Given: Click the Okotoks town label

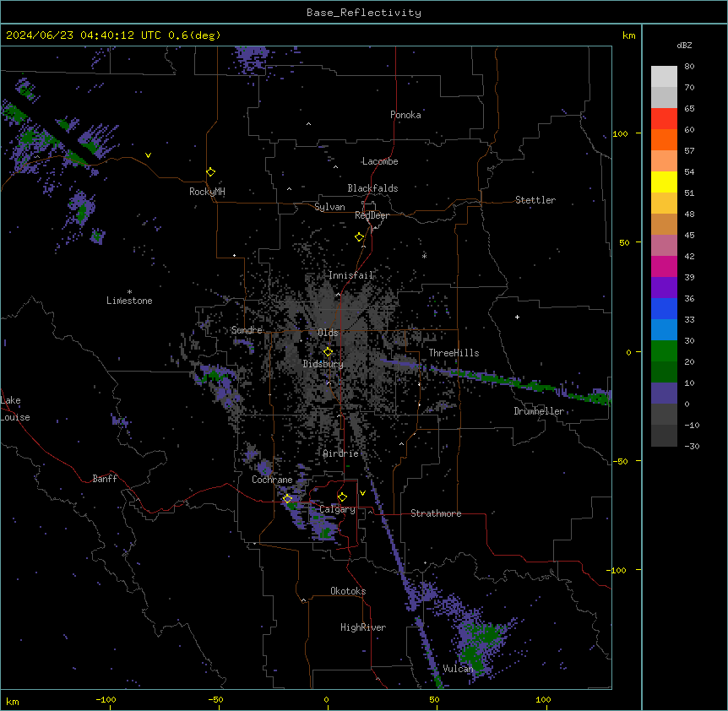Looking at the screenshot, I should coord(348,591).
